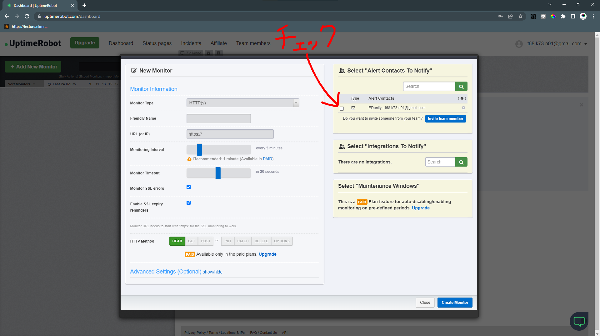Viewport: 600px width, 336px height.
Task: Go to Status pages
Action: click(x=157, y=43)
